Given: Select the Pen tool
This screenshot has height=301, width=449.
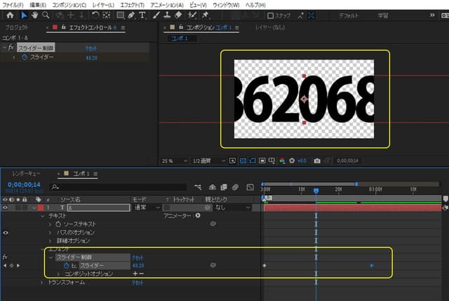Looking at the screenshot, I should point(131,15).
